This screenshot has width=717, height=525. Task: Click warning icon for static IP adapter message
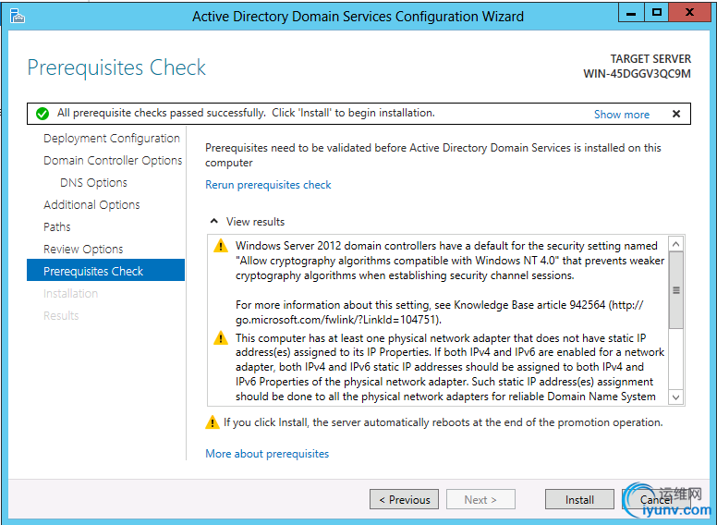pyautogui.click(x=221, y=338)
